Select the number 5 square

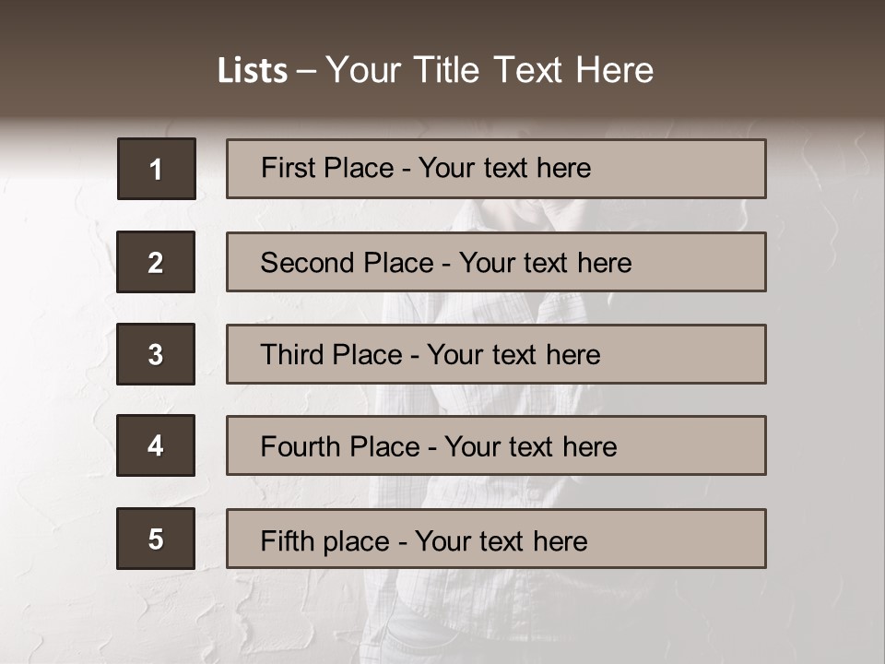coord(155,539)
